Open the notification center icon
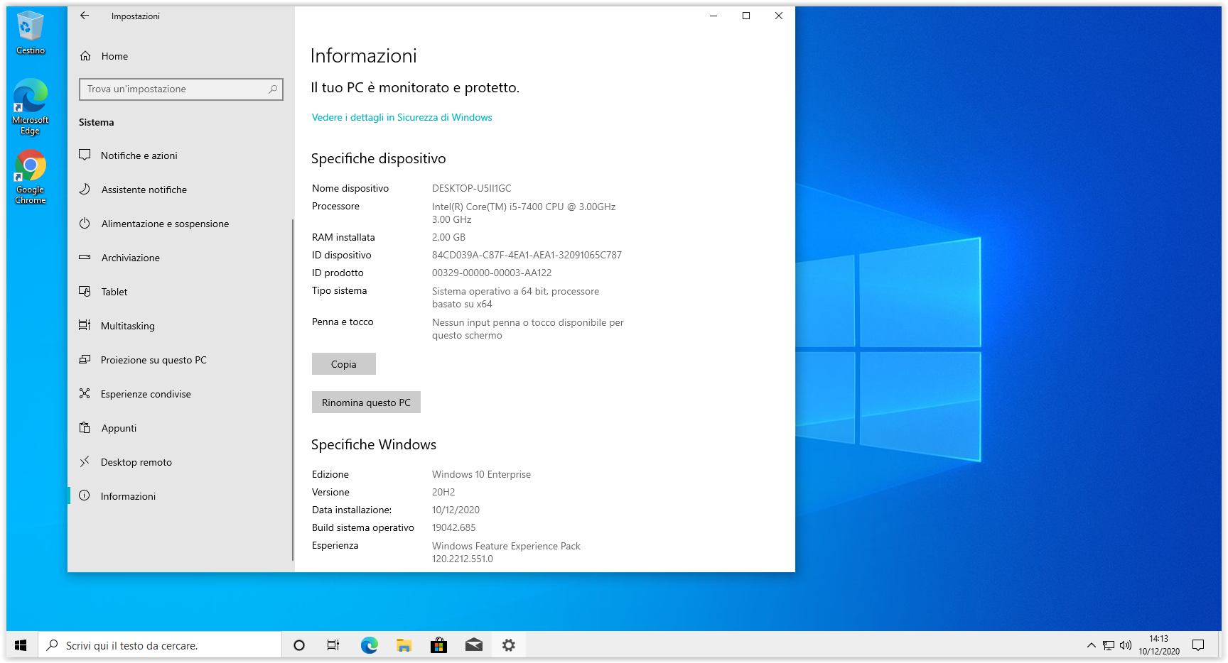Viewport: 1228px width, 663px height. tap(1198, 645)
